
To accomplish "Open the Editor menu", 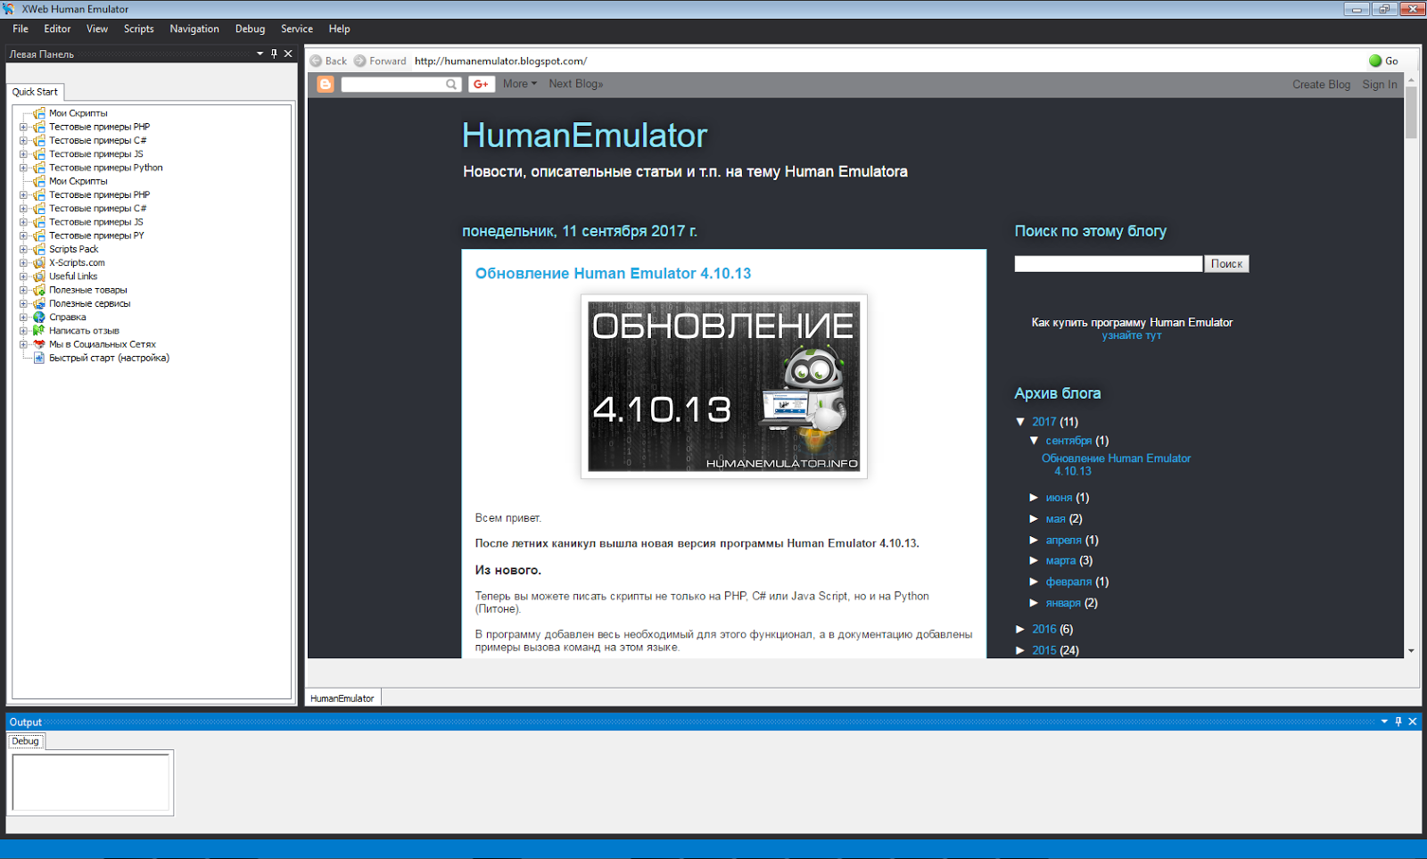I will [57, 29].
